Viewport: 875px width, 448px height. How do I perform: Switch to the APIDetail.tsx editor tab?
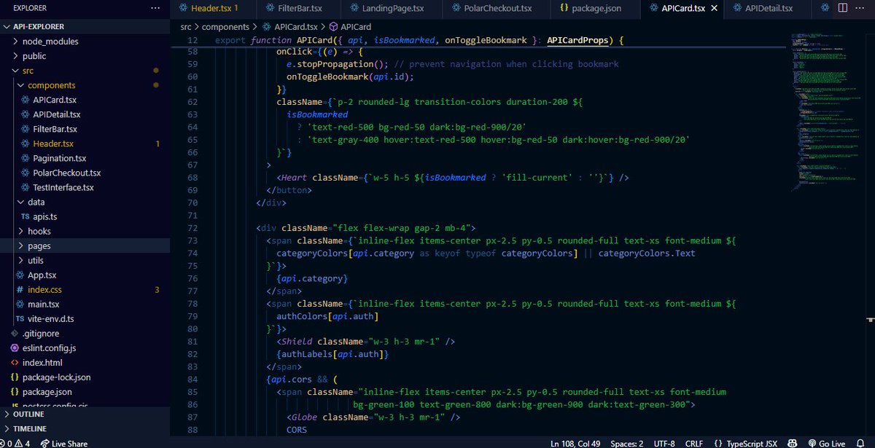click(769, 8)
